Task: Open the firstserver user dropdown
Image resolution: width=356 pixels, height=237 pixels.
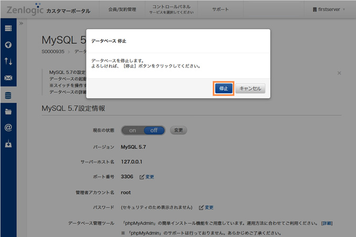Action: tap(330, 9)
